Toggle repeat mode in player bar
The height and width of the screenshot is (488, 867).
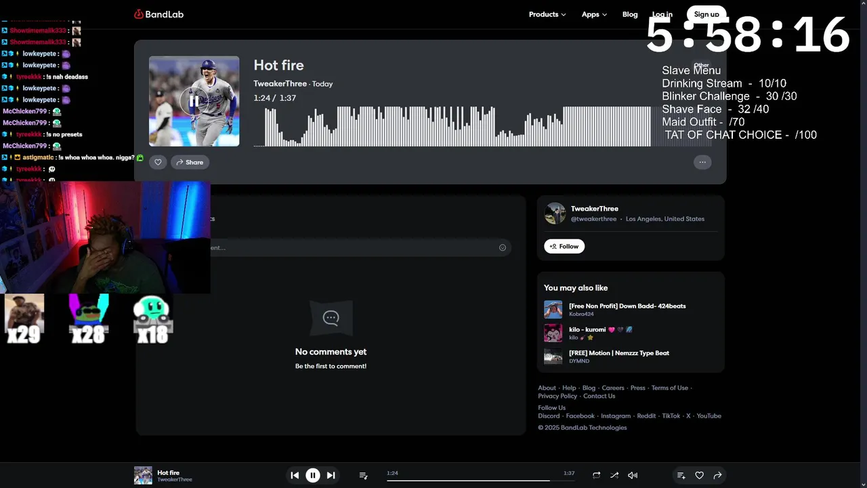pos(596,475)
